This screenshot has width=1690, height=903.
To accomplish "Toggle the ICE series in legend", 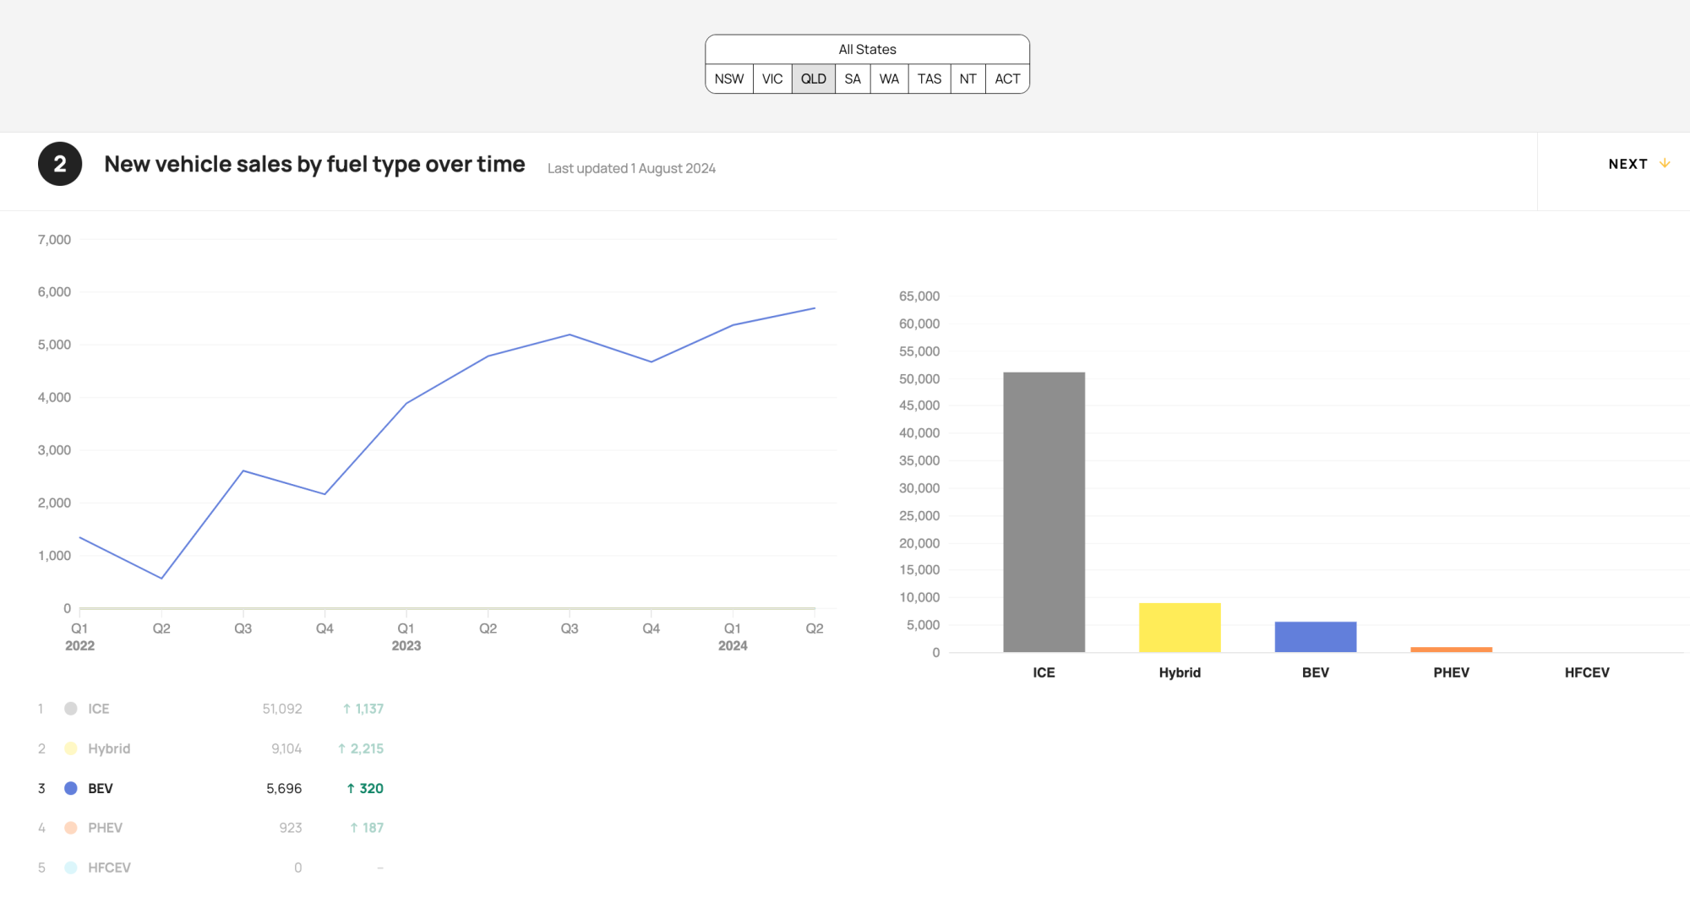I will 211,709.
